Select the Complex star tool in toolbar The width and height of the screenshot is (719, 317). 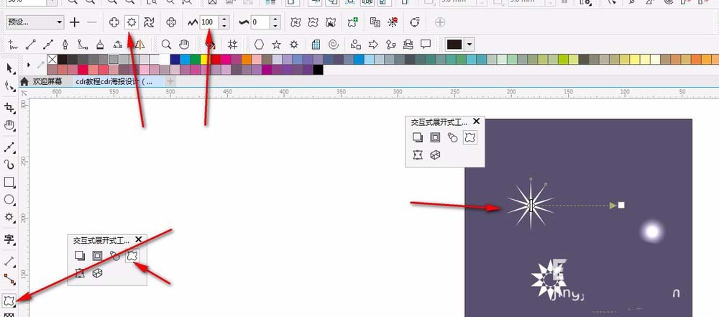pos(294,45)
